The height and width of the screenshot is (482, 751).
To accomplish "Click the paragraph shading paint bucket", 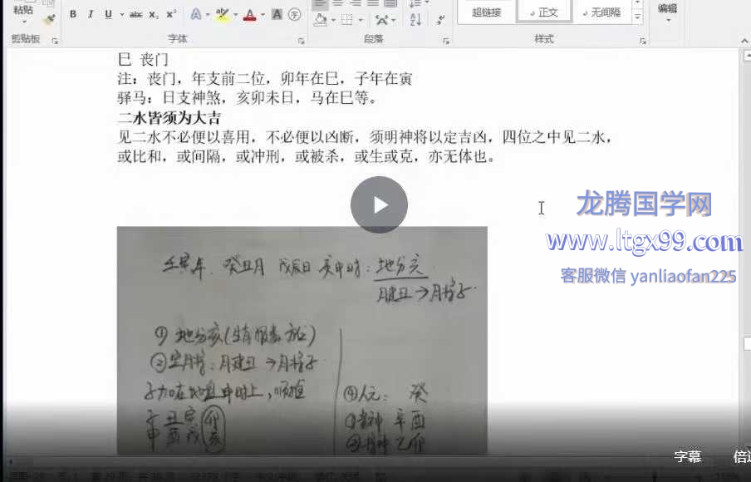I will 321,20.
